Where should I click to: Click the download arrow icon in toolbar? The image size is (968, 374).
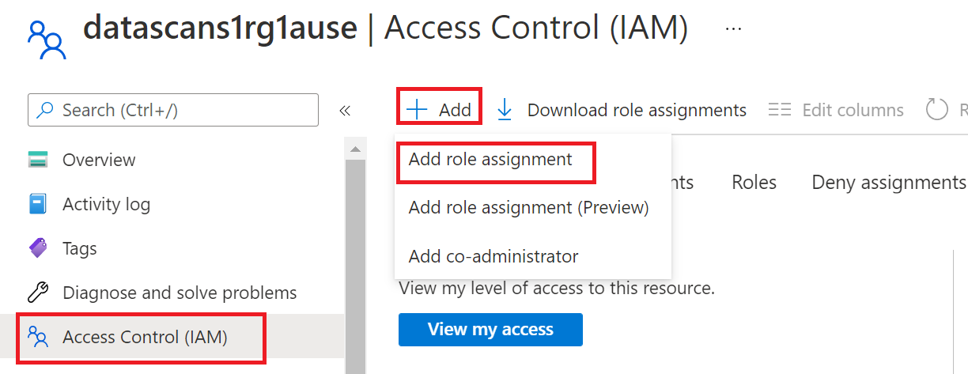505,110
